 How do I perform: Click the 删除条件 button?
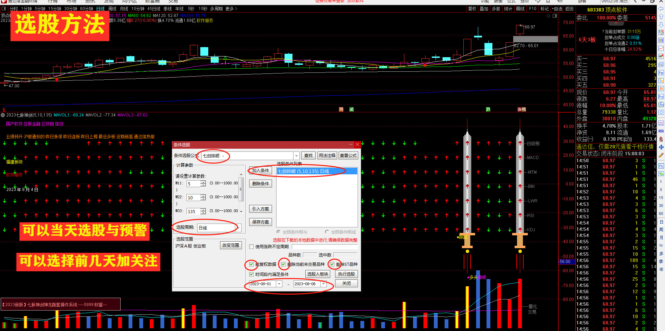coord(261,184)
